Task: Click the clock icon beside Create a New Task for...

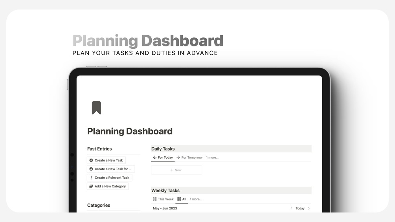Action: [x=91, y=169]
